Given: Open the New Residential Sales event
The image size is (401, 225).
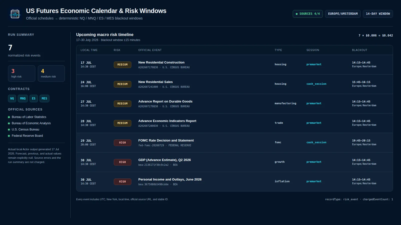Looking at the screenshot, I should point(155,82).
